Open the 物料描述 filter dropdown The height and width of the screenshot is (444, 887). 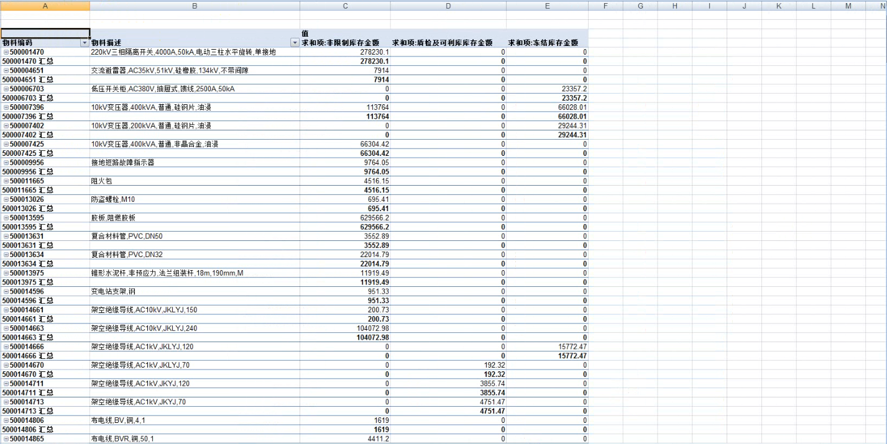(295, 43)
